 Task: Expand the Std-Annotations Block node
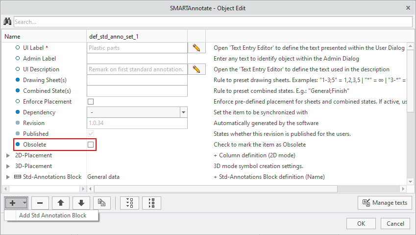point(8,177)
